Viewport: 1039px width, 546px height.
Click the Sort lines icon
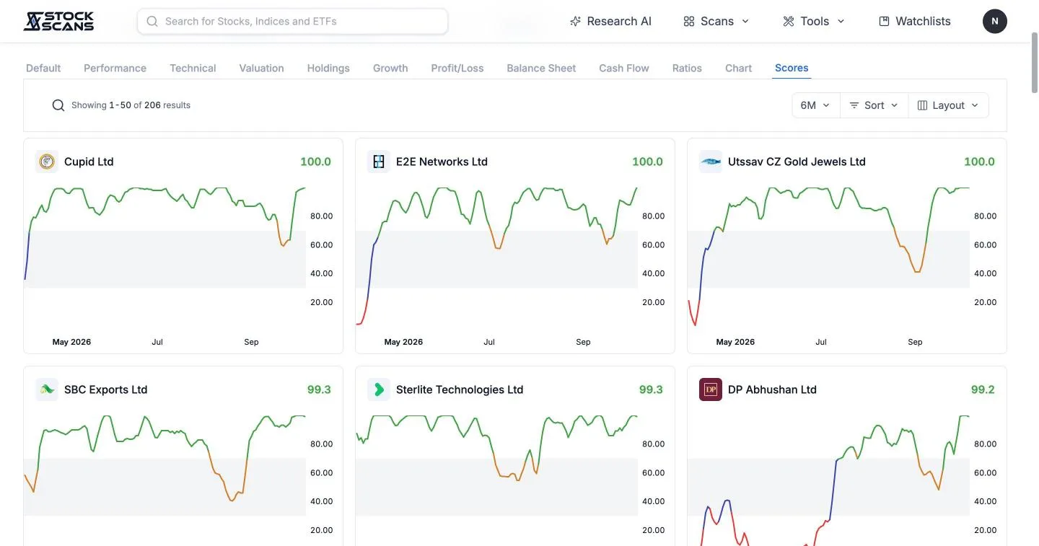point(854,105)
